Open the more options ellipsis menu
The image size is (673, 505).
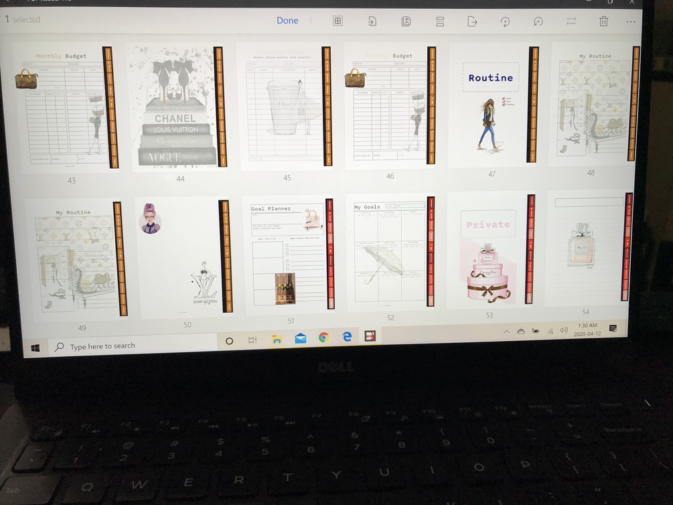coord(631,21)
